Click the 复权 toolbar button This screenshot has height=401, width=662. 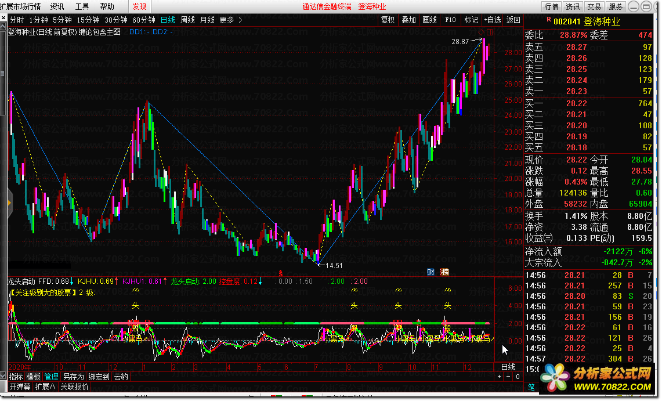pos(388,20)
